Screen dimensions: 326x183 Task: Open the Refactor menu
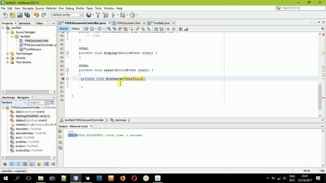51,8
